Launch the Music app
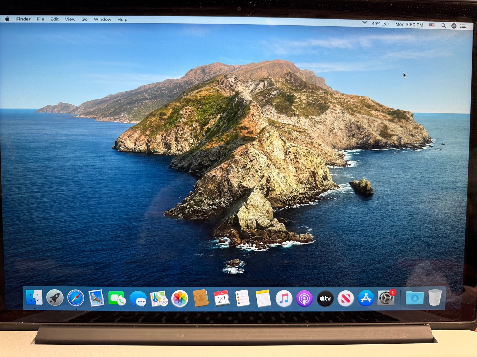The height and width of the screenshot is (357, 477). [284, 299]
